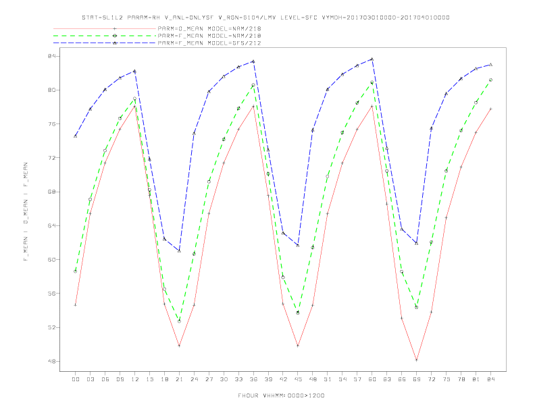
Task: Click the vertical axis title F_MEAN | O_MEAN | F_MEAN
Action: coord(26,212)
